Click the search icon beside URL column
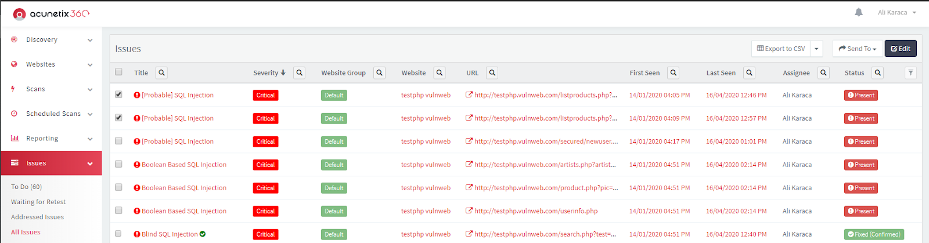The image size is (929, 243). click(x=492, y=72)
